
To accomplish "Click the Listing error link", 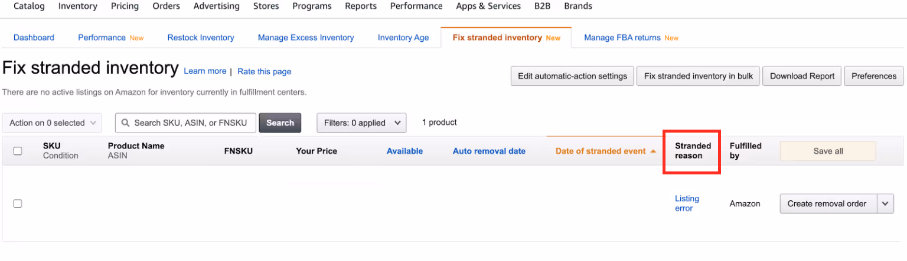I will (x=687, y=203).
